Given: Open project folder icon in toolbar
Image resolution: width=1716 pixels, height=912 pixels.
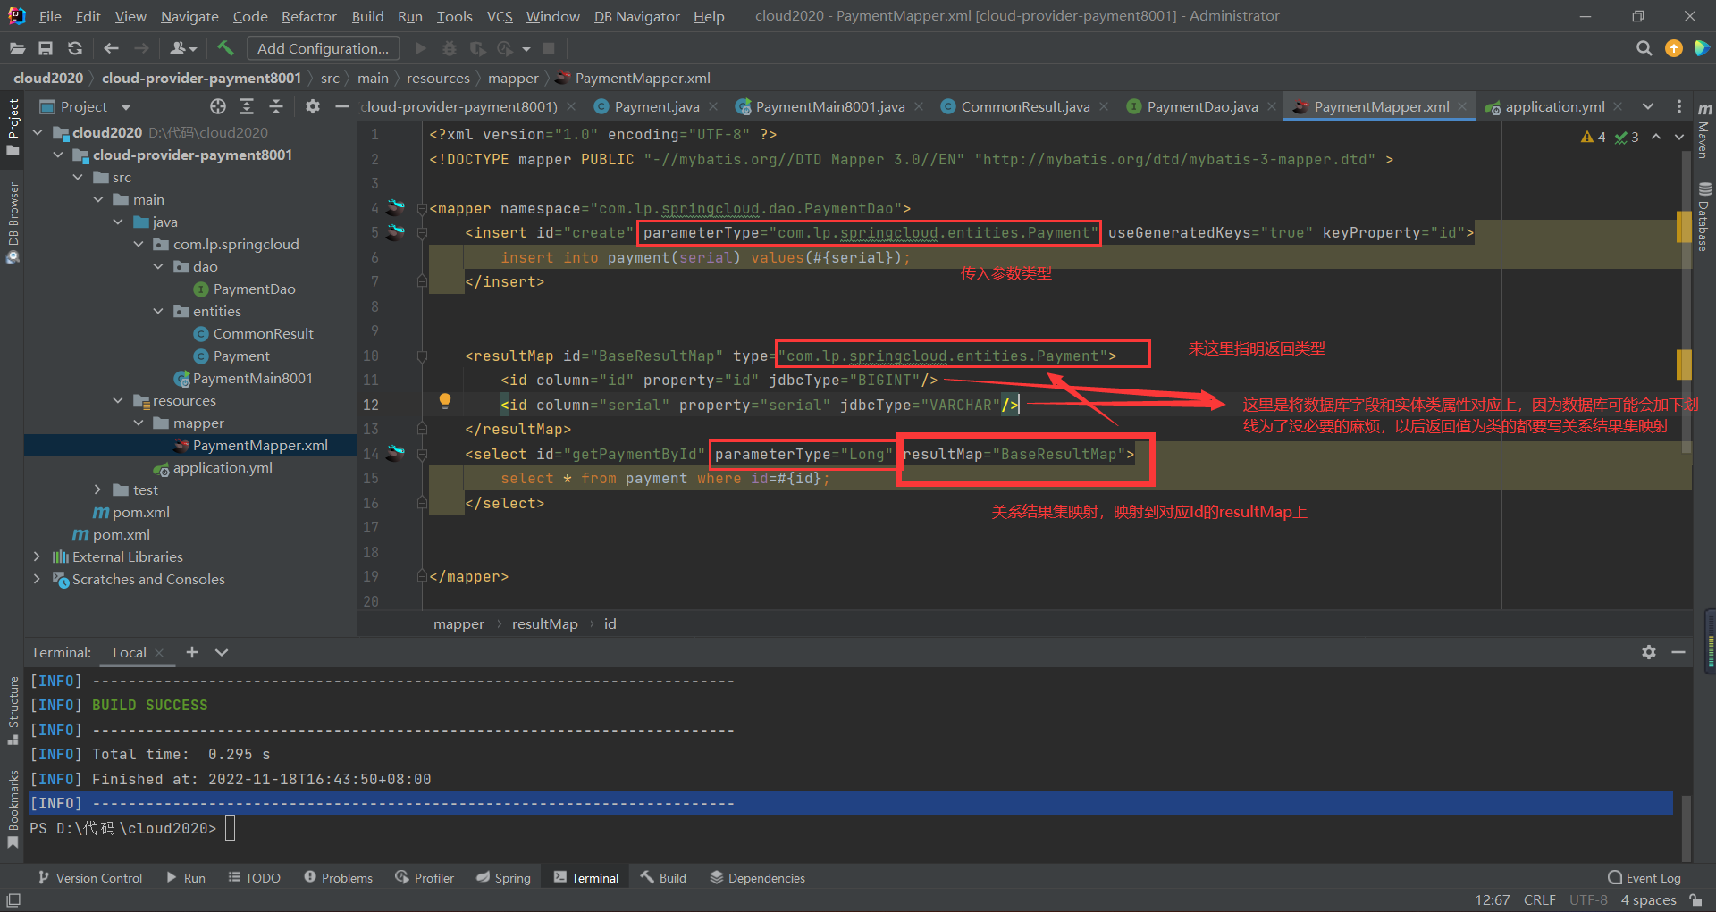Looking at the screenshot, I should [17, 48].
